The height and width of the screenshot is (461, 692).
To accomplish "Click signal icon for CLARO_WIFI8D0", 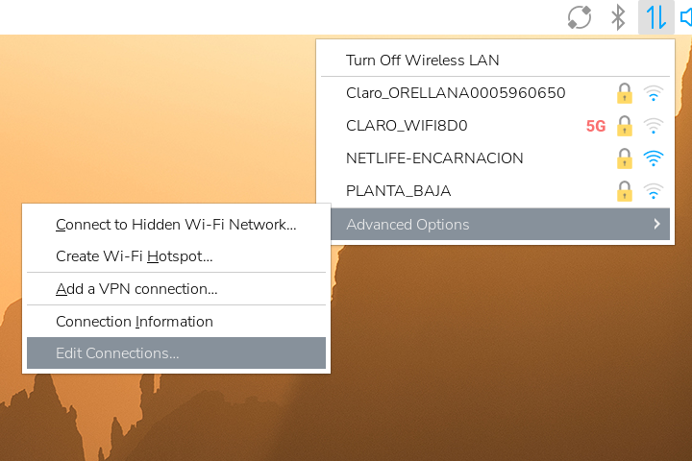I will coord(654,126).
